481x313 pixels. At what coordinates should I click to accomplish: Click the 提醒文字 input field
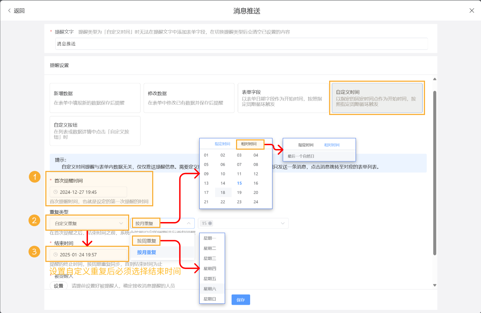click(240, 44)
